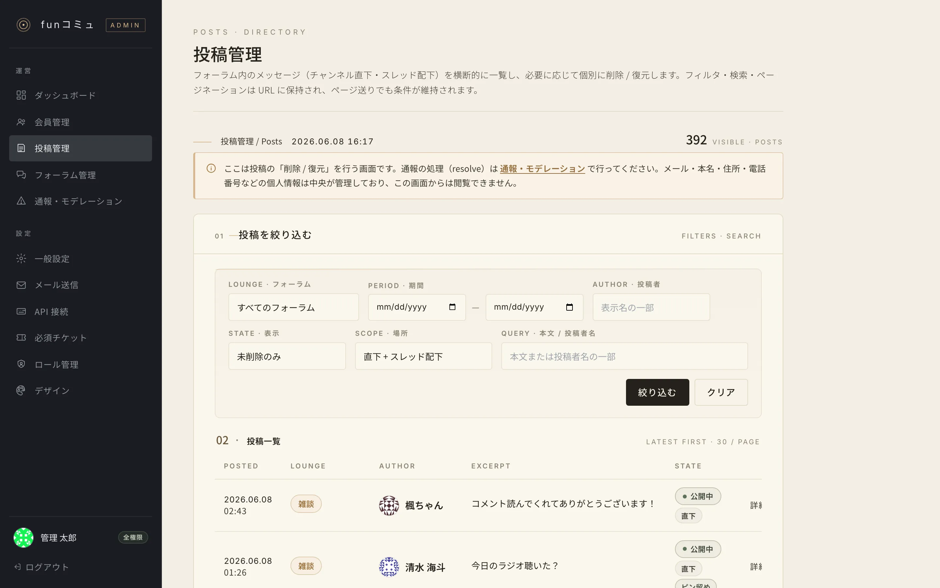Click the フォーラム管理 chat bubbles icon
The width and height of the screenshot is (940, 588).
point(21,175)
